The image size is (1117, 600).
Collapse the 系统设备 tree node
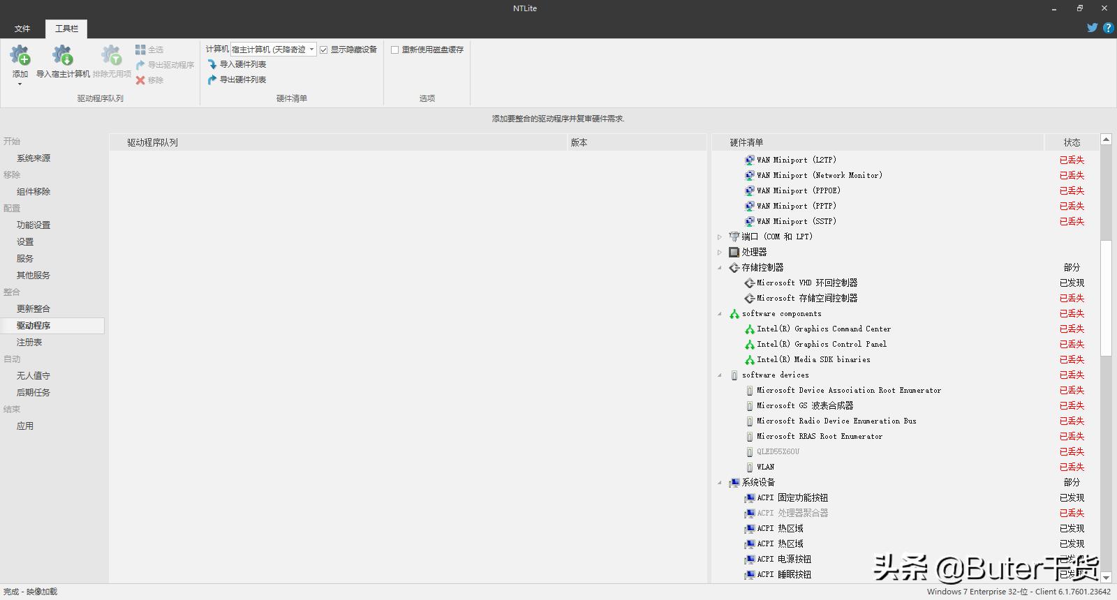(720, 482)
